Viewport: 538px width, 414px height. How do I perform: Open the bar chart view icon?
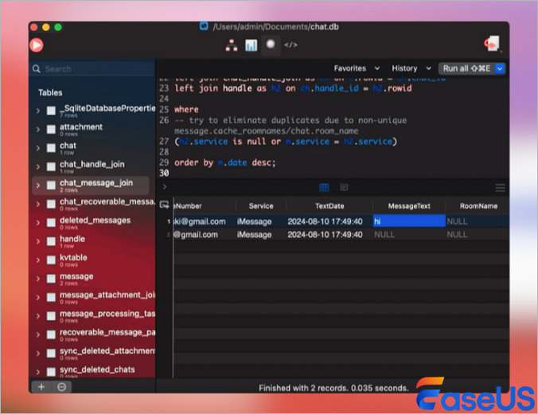click(x=251, y=45)
